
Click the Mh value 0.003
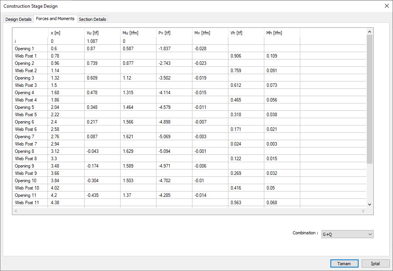coord(272,144)
